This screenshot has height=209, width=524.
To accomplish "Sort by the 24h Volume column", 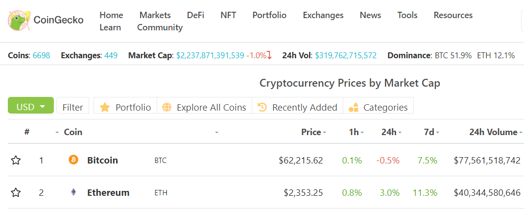I will 493,132.
